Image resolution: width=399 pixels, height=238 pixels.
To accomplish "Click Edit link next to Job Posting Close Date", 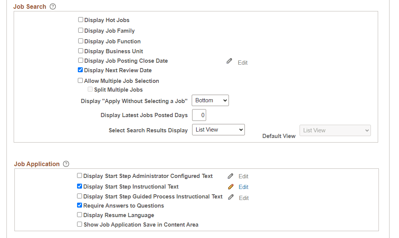I will tap(243, 63).
